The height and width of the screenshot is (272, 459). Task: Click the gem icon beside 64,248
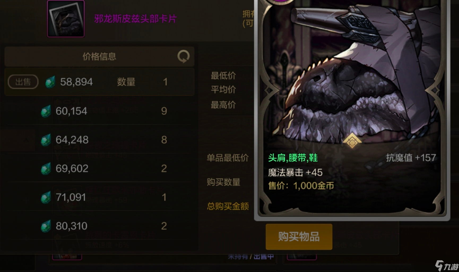(x=46, y=140)
